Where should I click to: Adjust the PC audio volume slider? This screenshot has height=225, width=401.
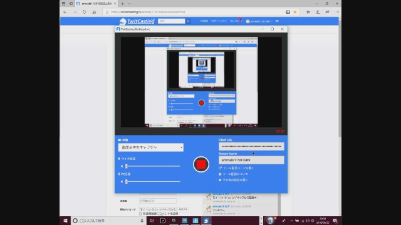point(153,181)
